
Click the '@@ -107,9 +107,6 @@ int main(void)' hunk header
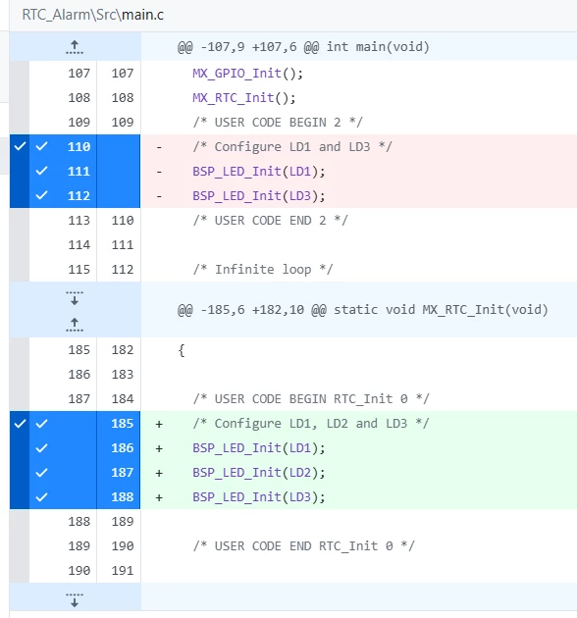(303, 47)
